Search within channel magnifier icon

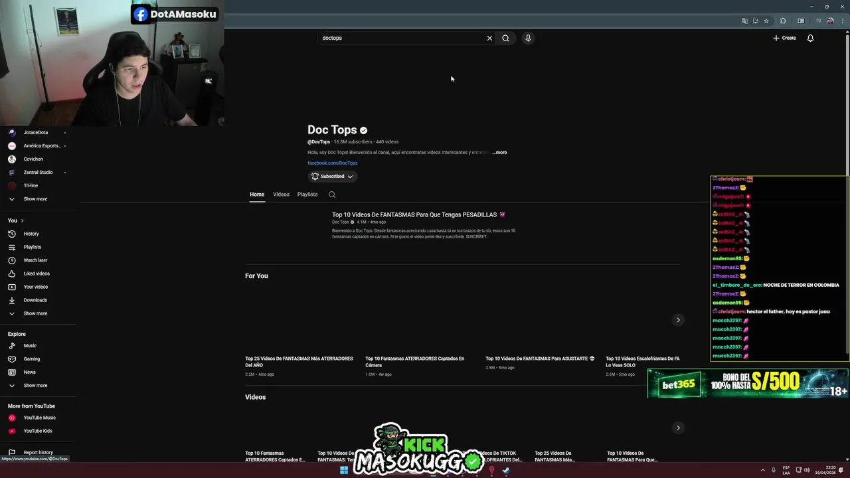[332, 195]
